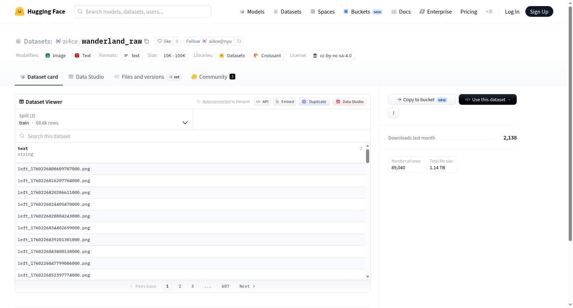573x308 pixels.
Task: Select row left_1760226828804243000.png
Action: pos(190,216)
